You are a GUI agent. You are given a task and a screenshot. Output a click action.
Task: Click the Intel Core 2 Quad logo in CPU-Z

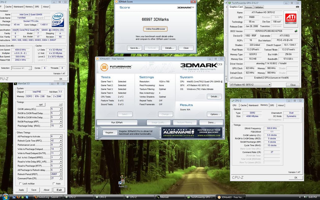[x=58, y=20]
